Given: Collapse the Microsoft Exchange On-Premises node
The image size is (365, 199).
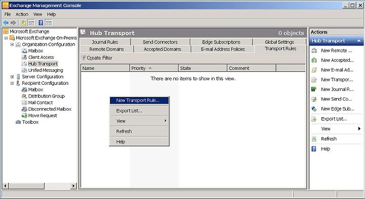Looking at the screenshot, I should click(6, 38).
